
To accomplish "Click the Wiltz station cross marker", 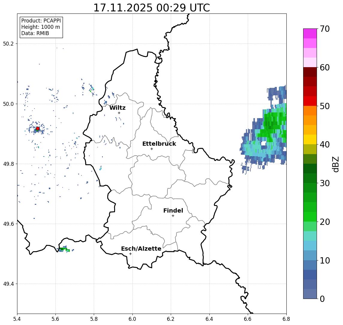I will [x=119, y=113].
